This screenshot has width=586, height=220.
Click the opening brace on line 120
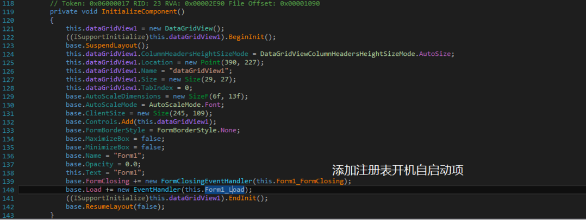(52, 20)
